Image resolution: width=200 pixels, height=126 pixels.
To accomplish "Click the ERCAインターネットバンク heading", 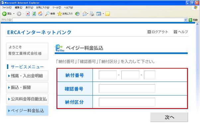I will pyautogui.click(x=39, y=32).
